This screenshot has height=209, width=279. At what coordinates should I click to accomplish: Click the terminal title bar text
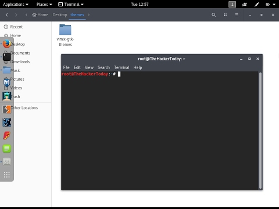click(162, 59)
